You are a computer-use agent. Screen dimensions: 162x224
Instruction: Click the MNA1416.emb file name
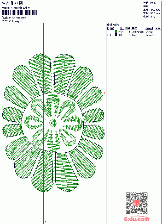[18, 18]
